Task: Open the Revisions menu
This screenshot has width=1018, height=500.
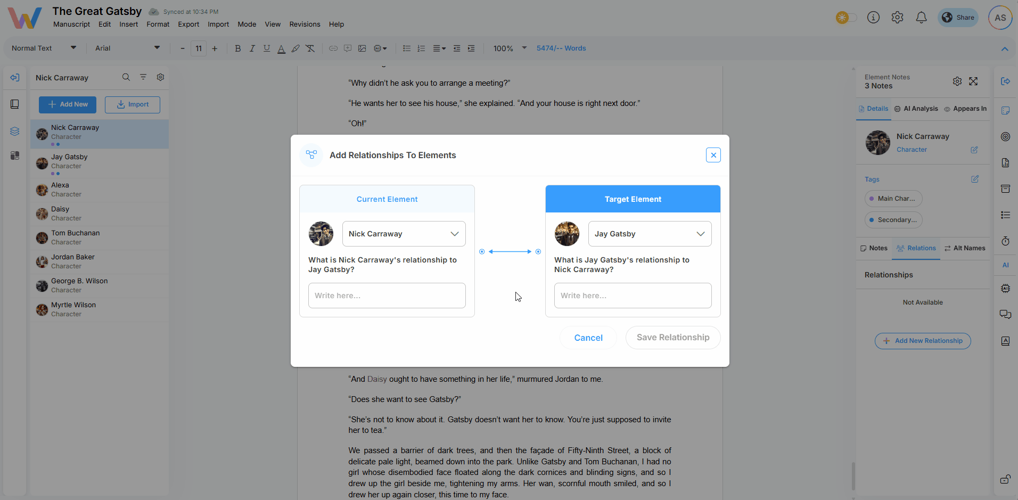Action: click(x=305, y=24)
